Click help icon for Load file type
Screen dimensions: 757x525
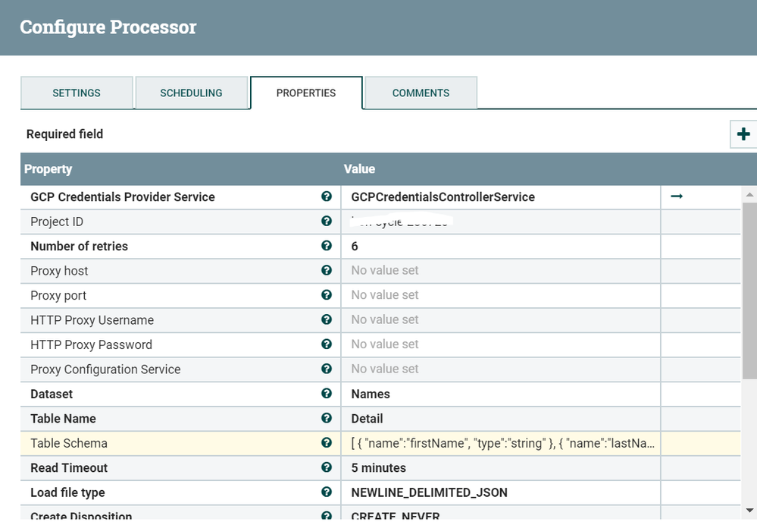click(327, 492)
